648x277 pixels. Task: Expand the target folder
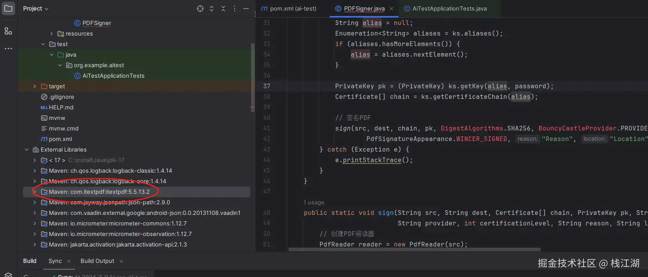35,86
